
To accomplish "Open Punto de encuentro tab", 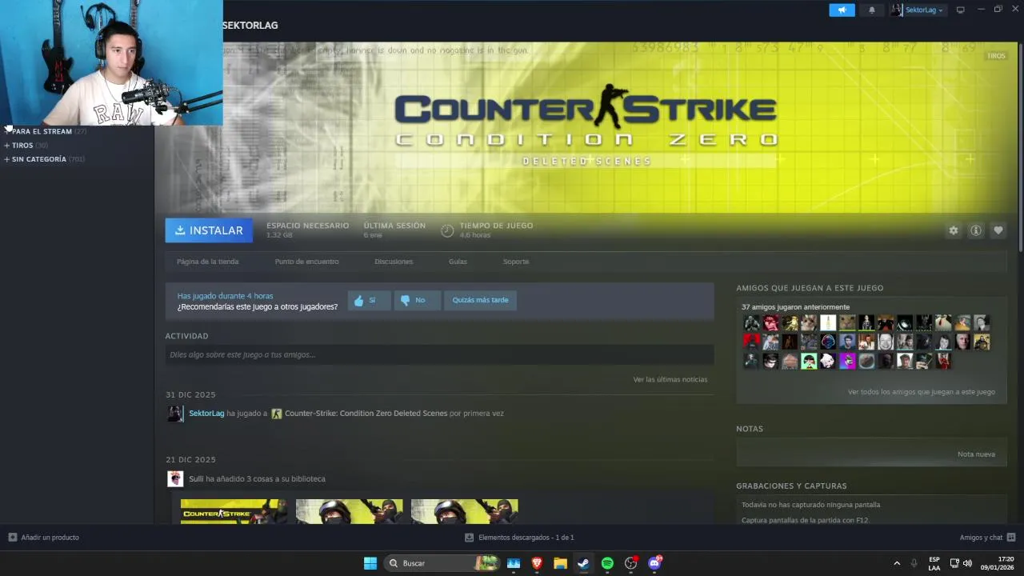I will pos(306,262).
